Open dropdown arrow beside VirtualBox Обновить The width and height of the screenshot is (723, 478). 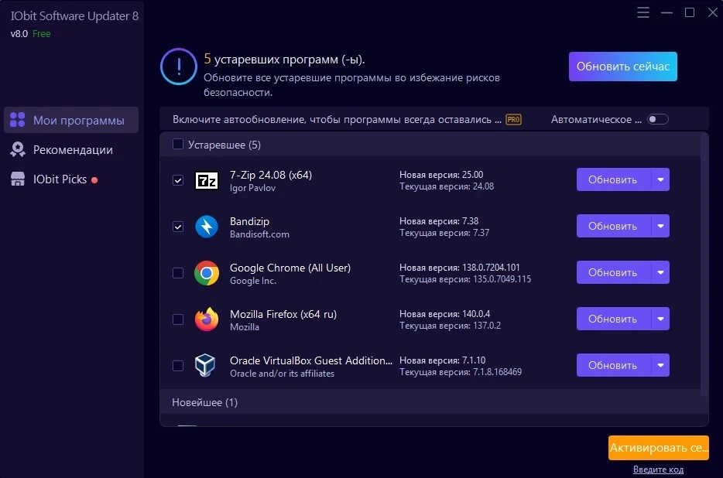(x=660, y=365)
